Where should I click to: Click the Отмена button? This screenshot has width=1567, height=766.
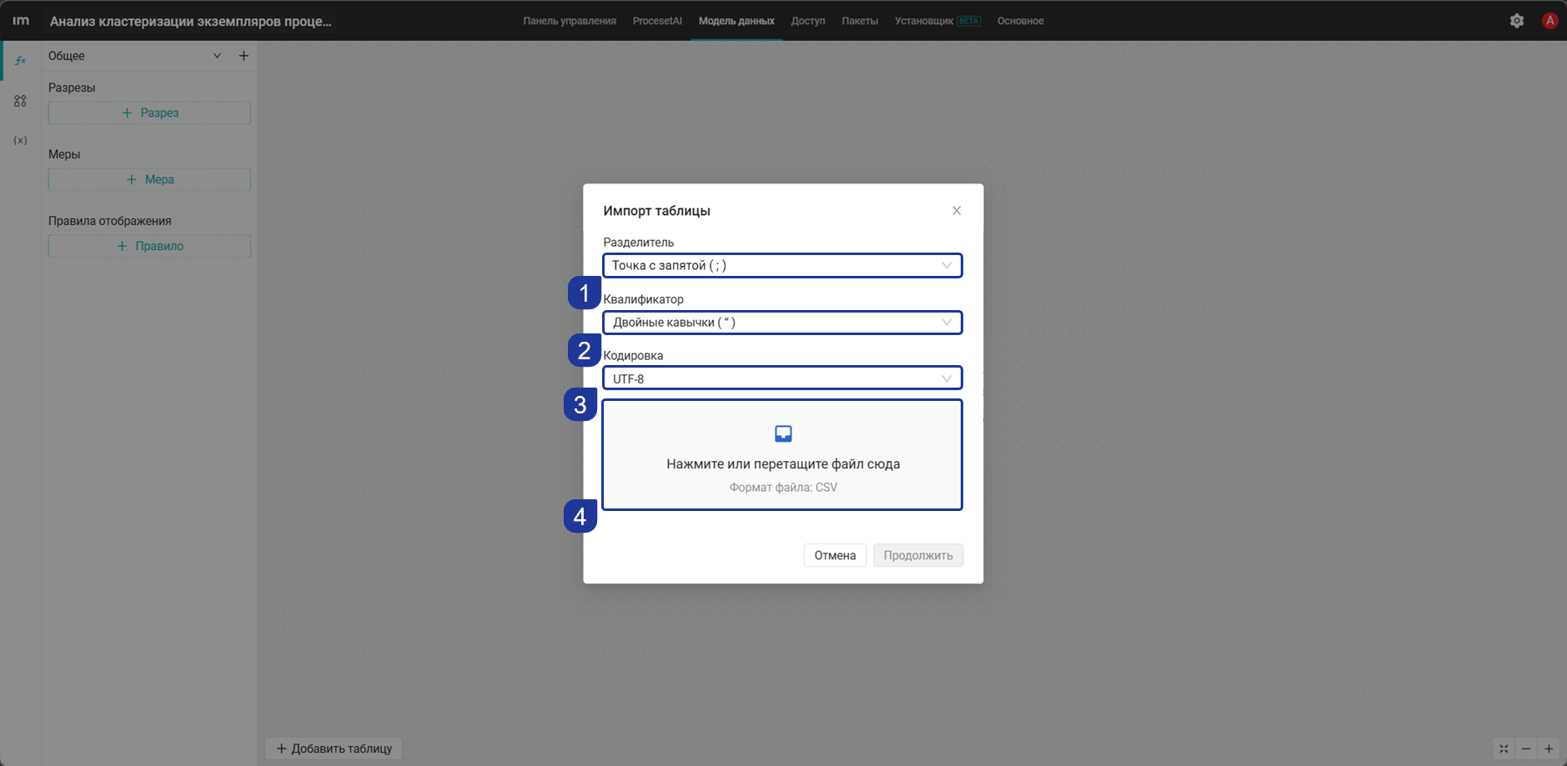835,555
